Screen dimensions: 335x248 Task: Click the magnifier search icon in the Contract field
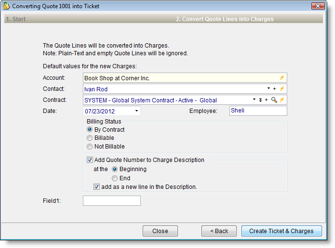pos(274,100)
